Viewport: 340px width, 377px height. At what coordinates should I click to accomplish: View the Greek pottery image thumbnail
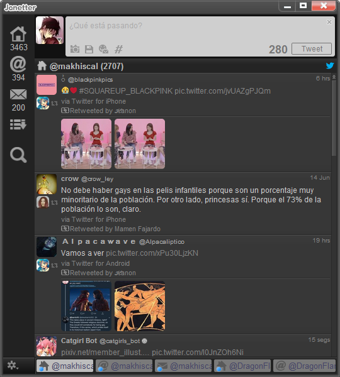(x=140, y=306)
